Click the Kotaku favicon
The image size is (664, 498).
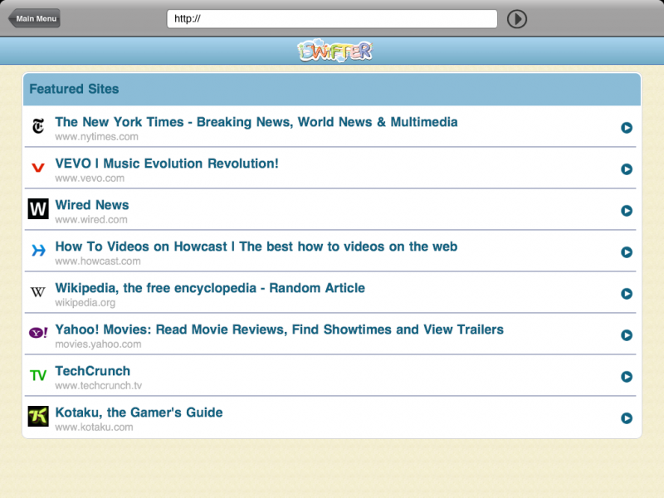click(38, 417)
